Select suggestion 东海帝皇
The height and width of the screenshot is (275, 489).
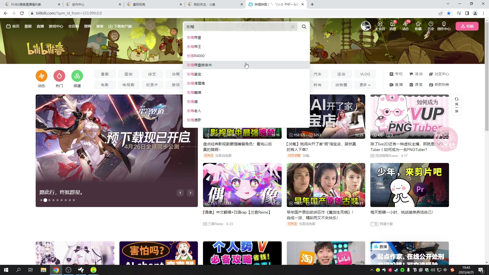coord(246,37)
